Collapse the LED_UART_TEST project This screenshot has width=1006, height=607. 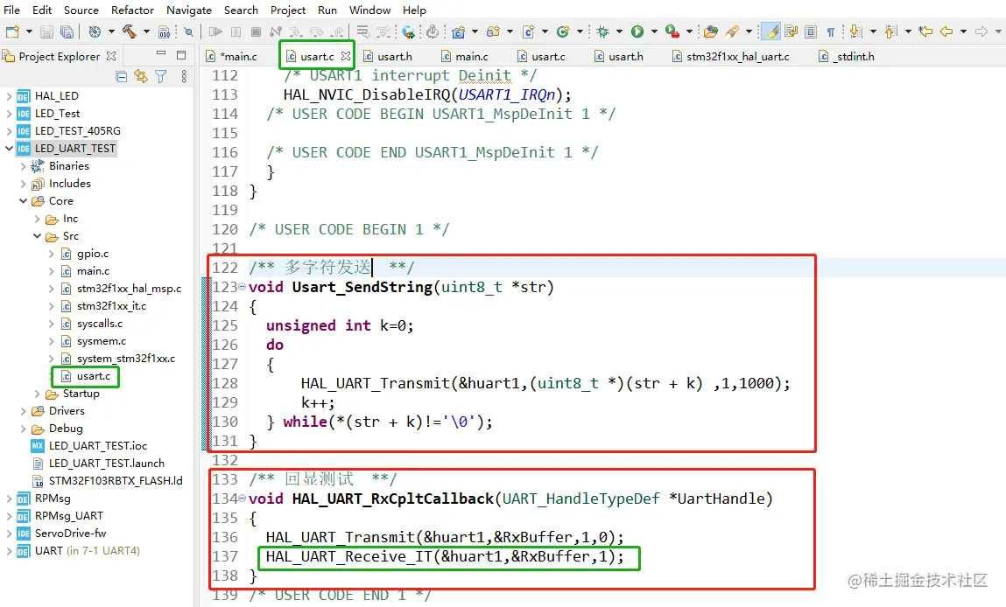[9, 148]
